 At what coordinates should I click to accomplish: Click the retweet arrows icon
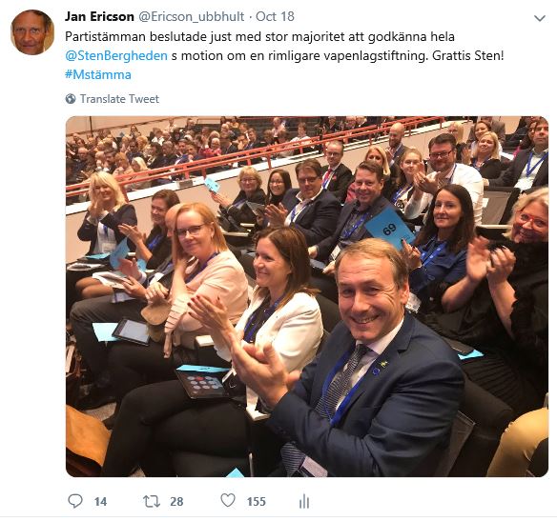(x=152, y=501)
